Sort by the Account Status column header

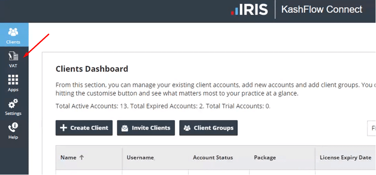(x=213, y=157)
